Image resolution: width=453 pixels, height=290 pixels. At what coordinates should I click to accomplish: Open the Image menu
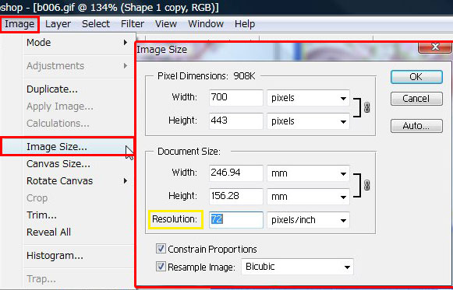(x=19, y=24)
